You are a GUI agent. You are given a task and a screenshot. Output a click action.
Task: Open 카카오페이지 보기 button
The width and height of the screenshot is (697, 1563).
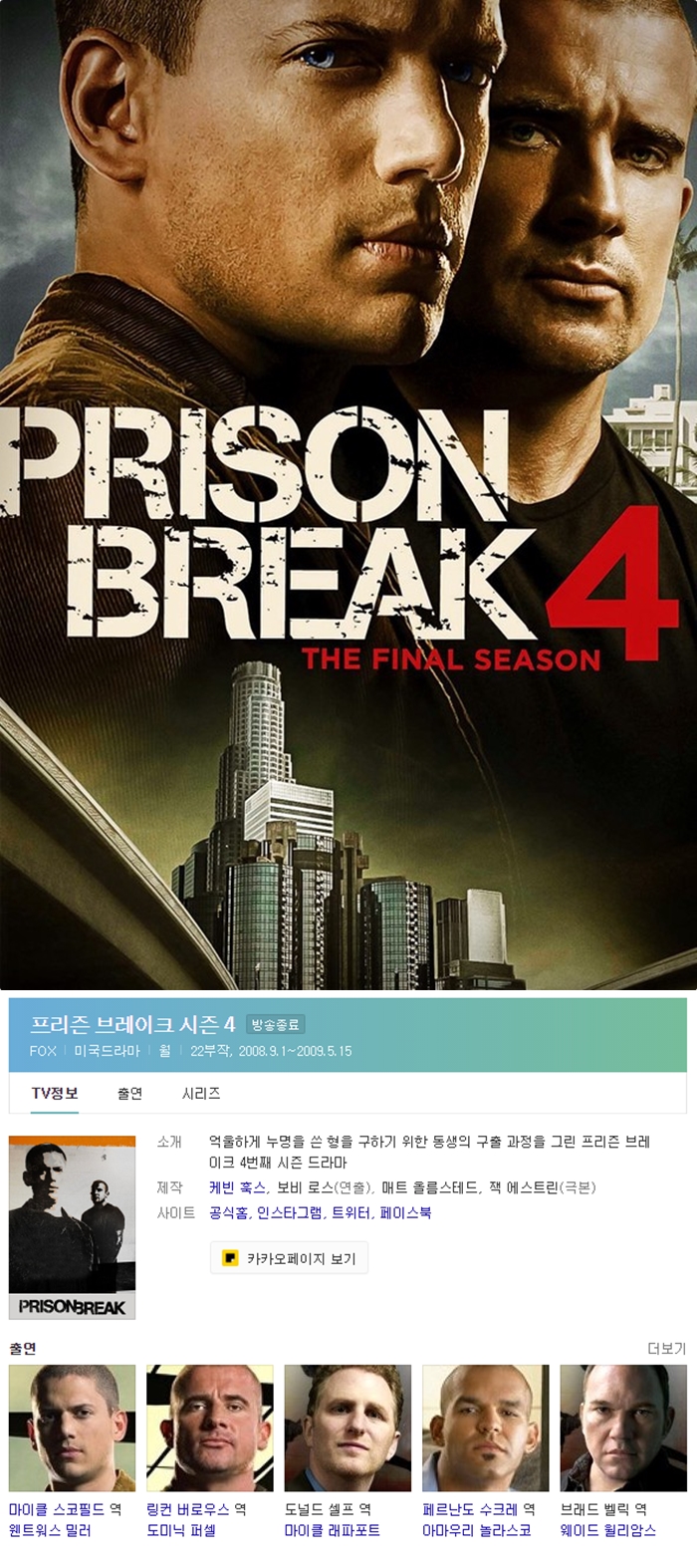pyautogui.click(x=289, y=1258)
